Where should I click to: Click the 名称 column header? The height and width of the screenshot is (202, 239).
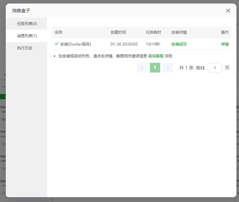tap(59, 32)
